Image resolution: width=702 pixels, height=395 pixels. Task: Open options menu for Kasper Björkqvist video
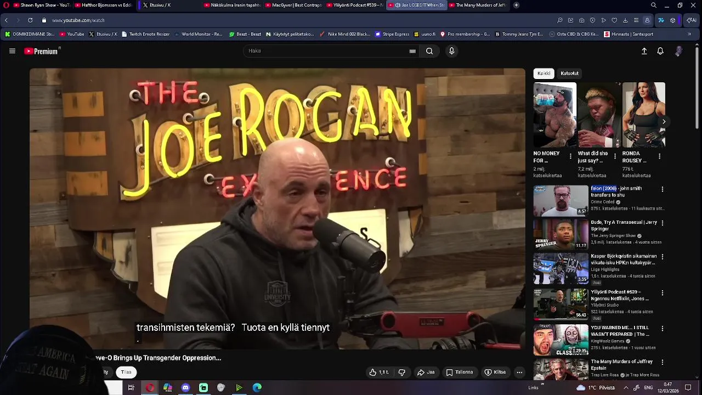pyautogui.click(x=663, y=257)
